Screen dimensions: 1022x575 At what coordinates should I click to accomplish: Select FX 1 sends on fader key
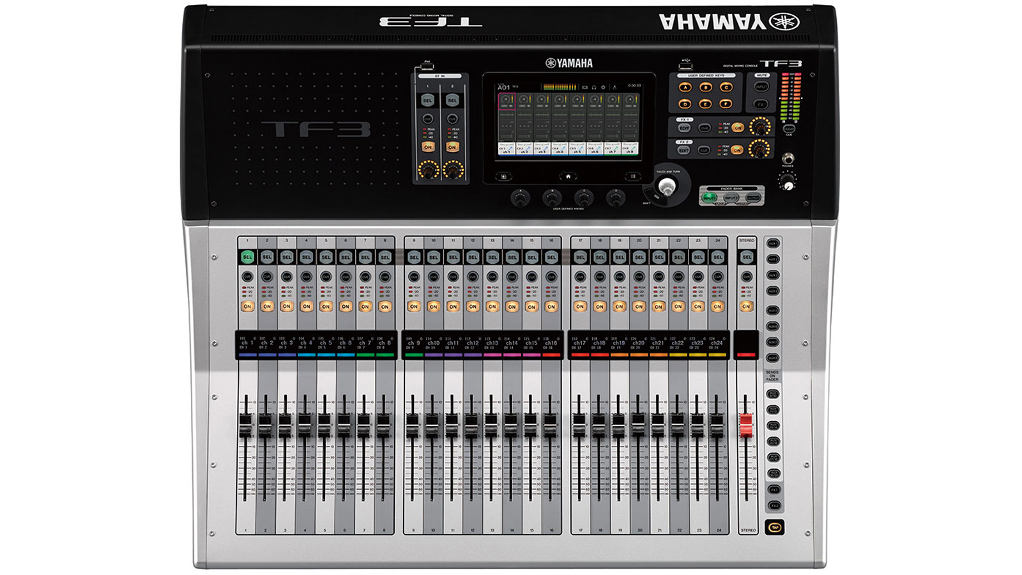[774, 489]
